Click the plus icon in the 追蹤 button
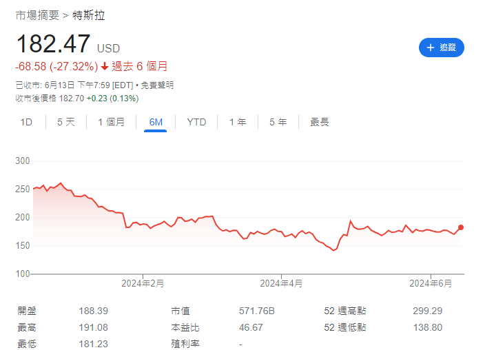The height and width of the screenshot is (350, 494). tap(431, 48)
